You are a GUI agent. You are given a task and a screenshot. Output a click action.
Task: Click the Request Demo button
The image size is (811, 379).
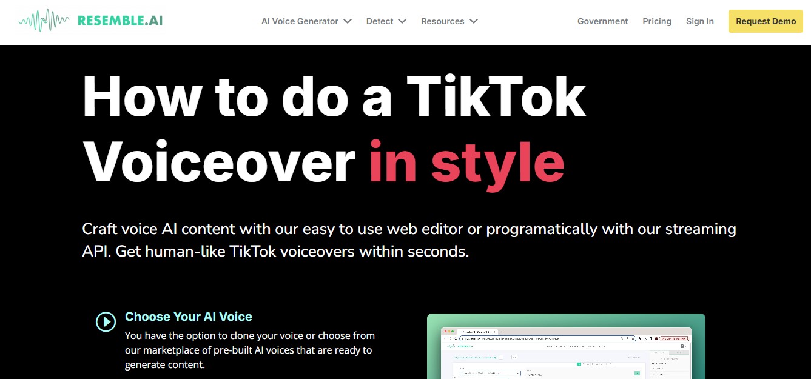pyautogui.click(x=766, y=21)
